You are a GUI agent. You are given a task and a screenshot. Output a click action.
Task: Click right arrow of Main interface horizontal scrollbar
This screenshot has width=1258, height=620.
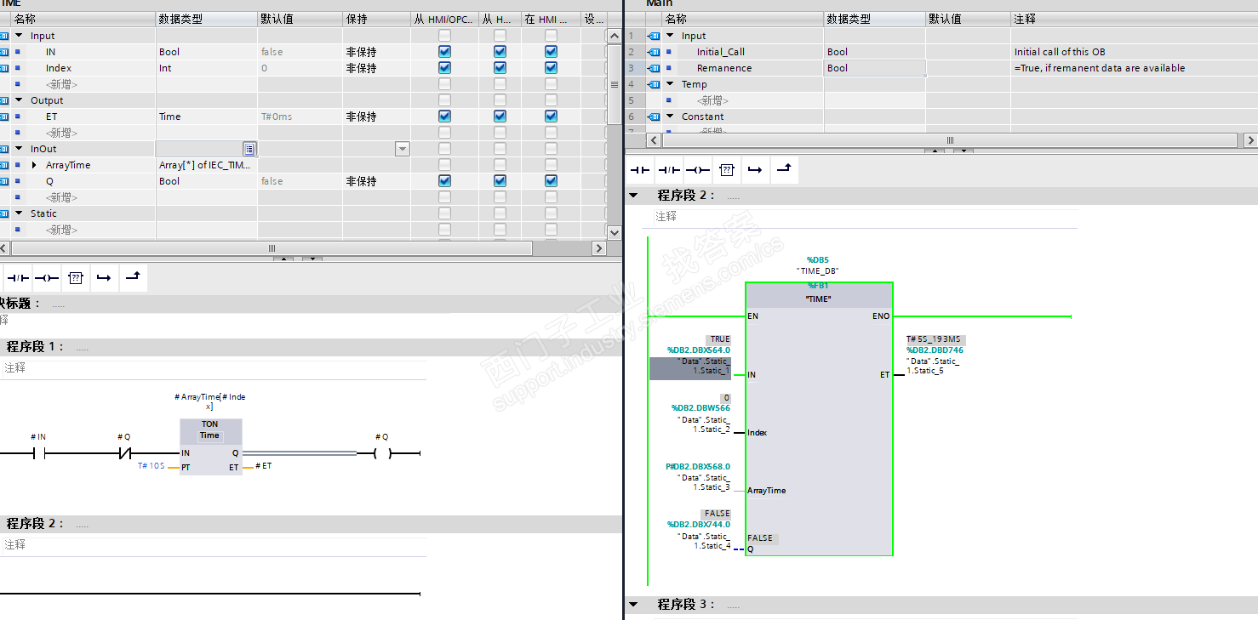coord(1249,140)
